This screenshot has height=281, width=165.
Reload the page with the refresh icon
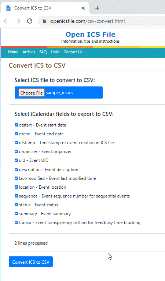pos(30,21)
